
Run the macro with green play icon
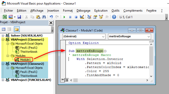pos(64,17)
